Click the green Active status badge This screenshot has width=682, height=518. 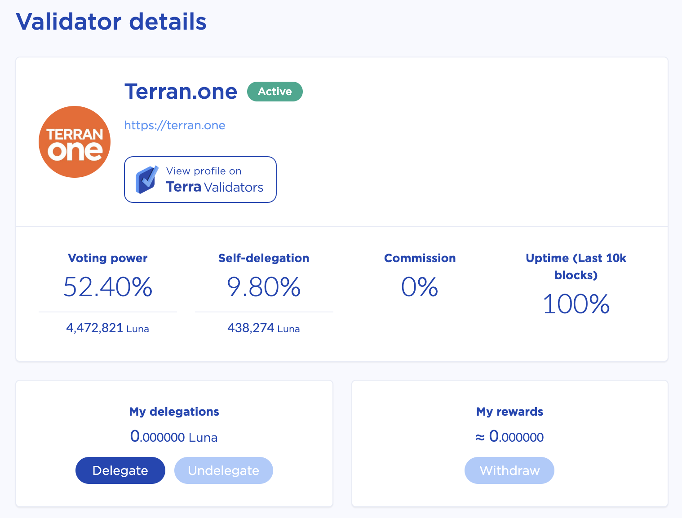point(275,92)
